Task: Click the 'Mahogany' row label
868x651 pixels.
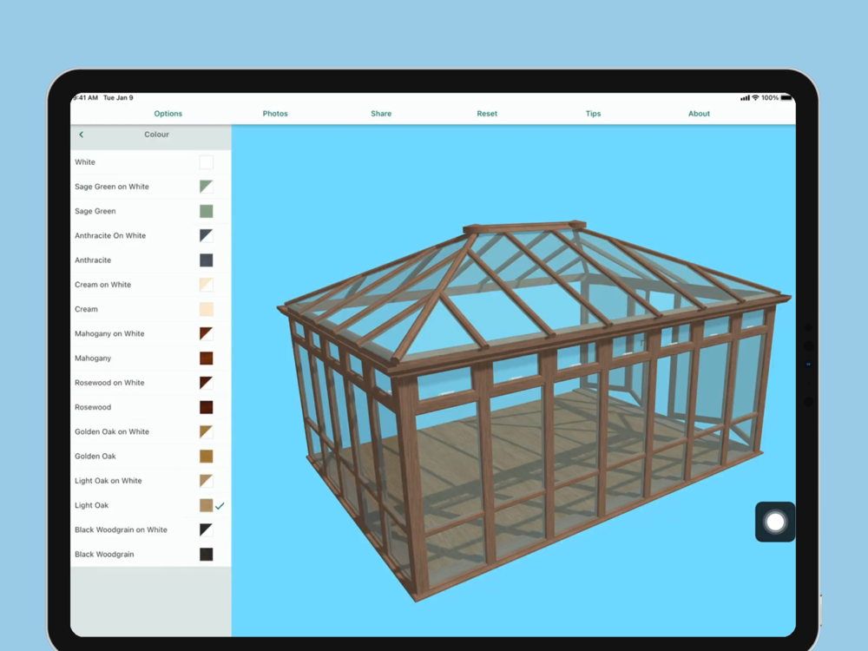Action: point(93,358)
